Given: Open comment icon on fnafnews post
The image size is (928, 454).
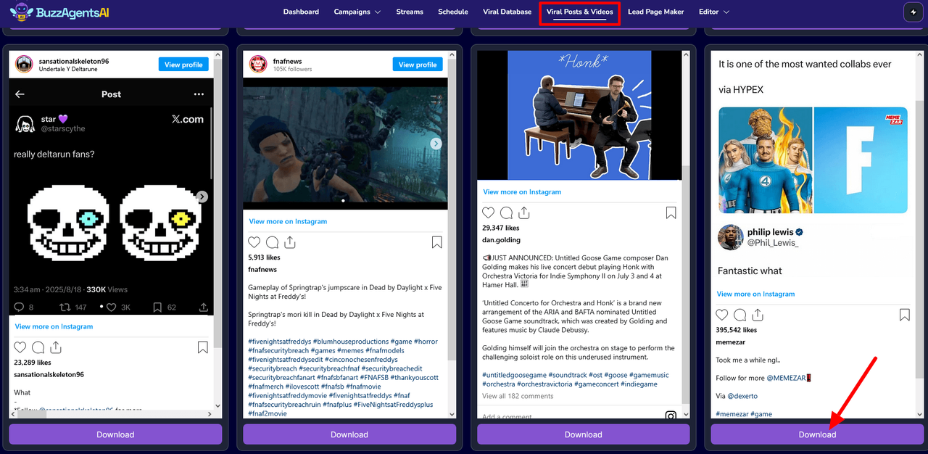Looking at the screenshot, I should click(x=272, y=242).
